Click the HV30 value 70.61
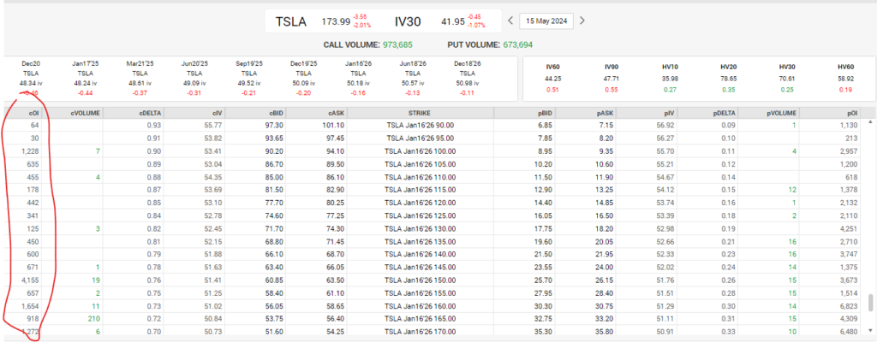This screenshot has height=342, width=877. pos(787,78)
